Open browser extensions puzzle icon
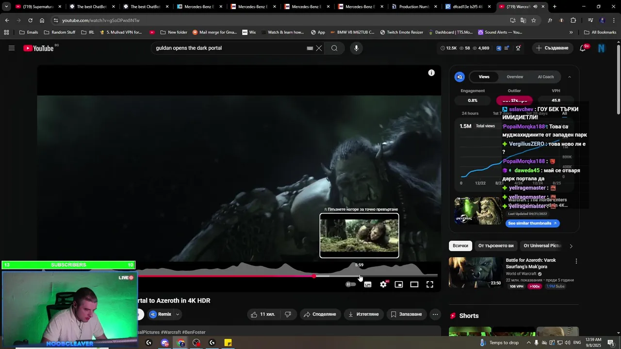The image size is (621, 349). coord(573,20)
